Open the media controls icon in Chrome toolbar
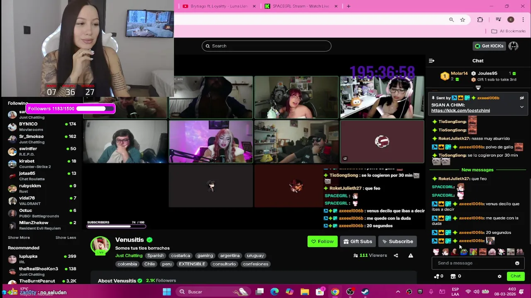The image size is (531, 298). [498, 20]
